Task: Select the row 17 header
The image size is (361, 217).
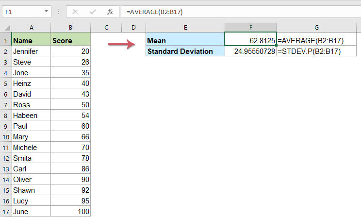Action: [x=5, y=212]
